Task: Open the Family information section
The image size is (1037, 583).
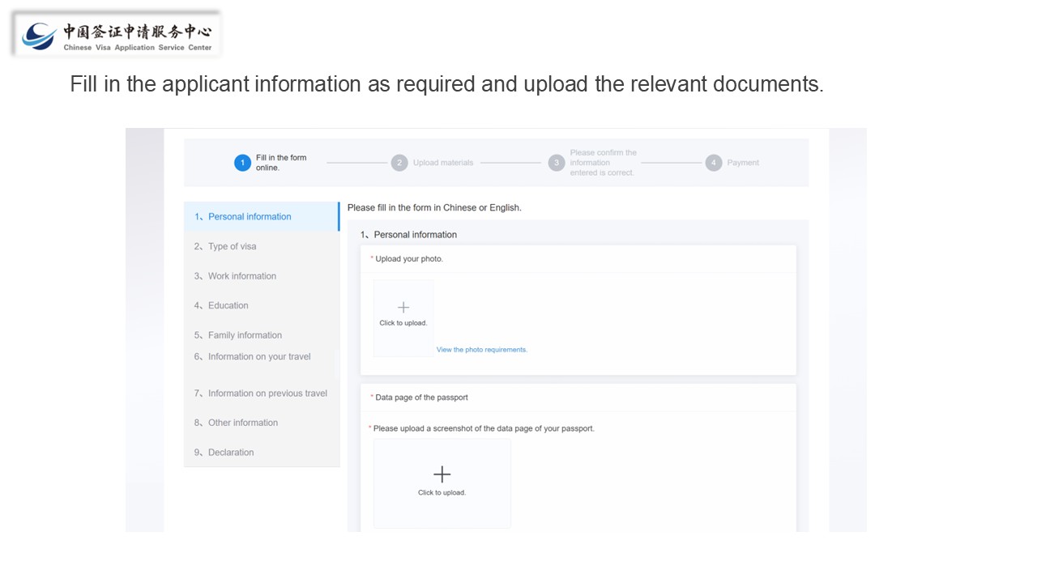Action: coord(262,335)
